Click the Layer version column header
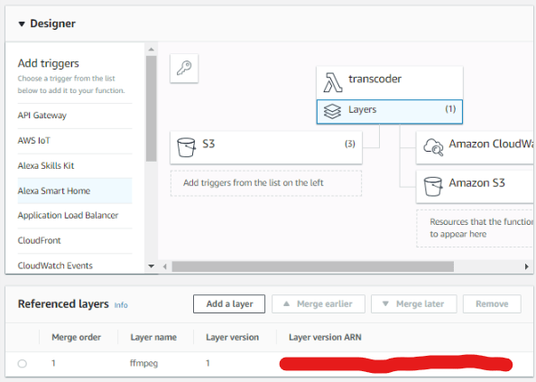The height and width of the screenshot is (382, 536). (232, 338)
